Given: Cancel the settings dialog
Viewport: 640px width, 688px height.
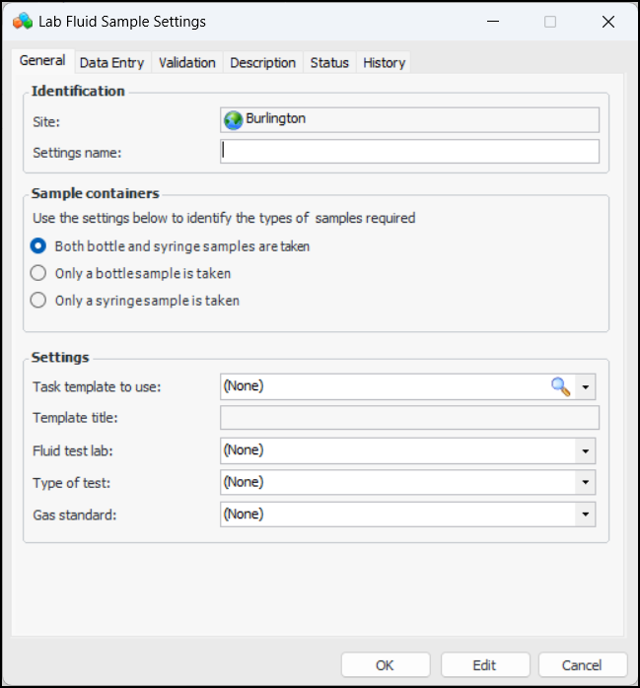Looking at the screenshot, I should [583, 665].
